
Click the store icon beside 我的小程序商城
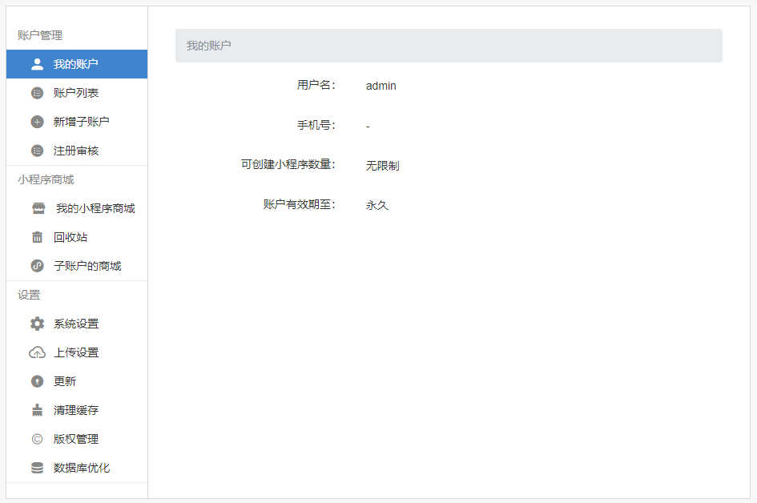tap(38, 208)
